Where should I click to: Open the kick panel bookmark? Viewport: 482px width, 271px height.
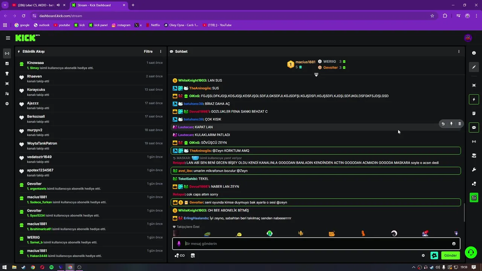click(98, 25)
